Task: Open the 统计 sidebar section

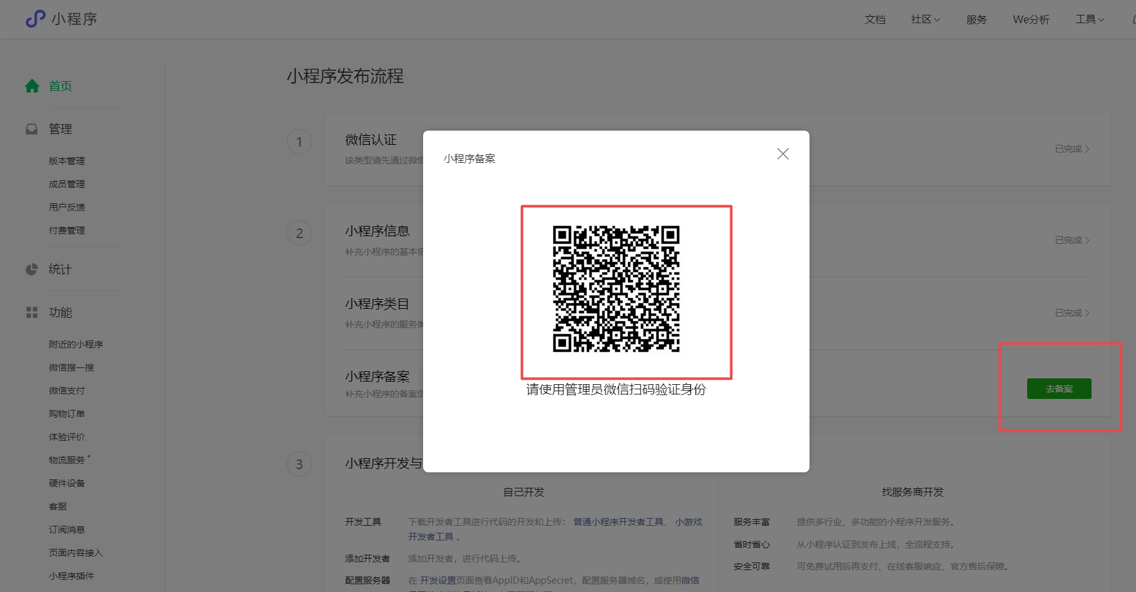Action: click(61, 270)
